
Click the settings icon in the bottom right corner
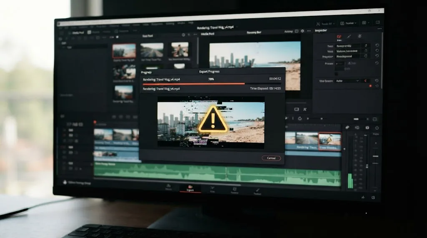click(x=373, y=198)
